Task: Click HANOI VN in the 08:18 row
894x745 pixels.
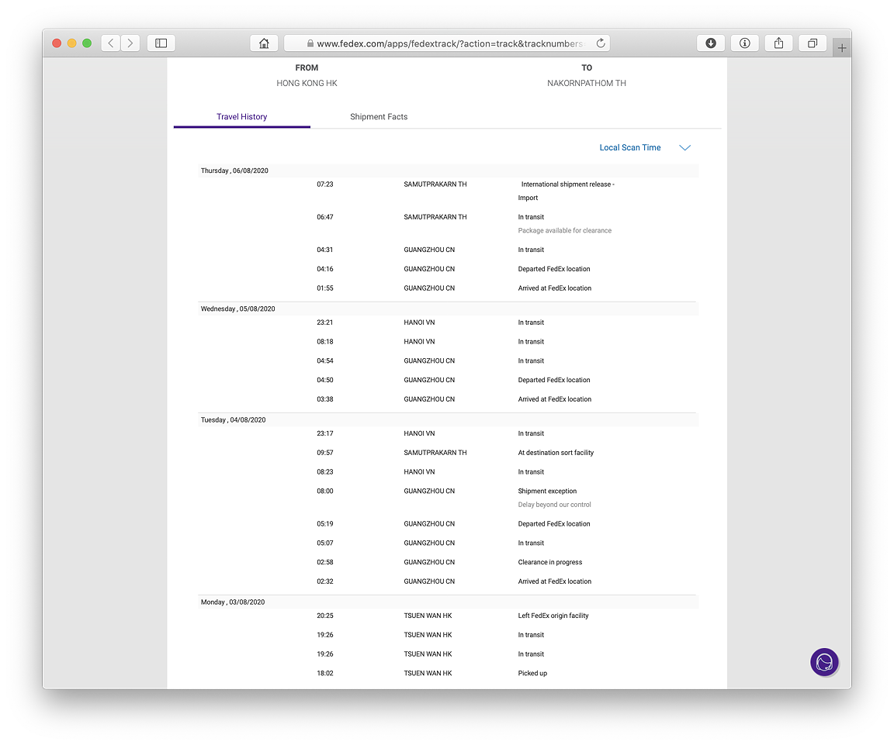Action: click(x=419, y=342)
